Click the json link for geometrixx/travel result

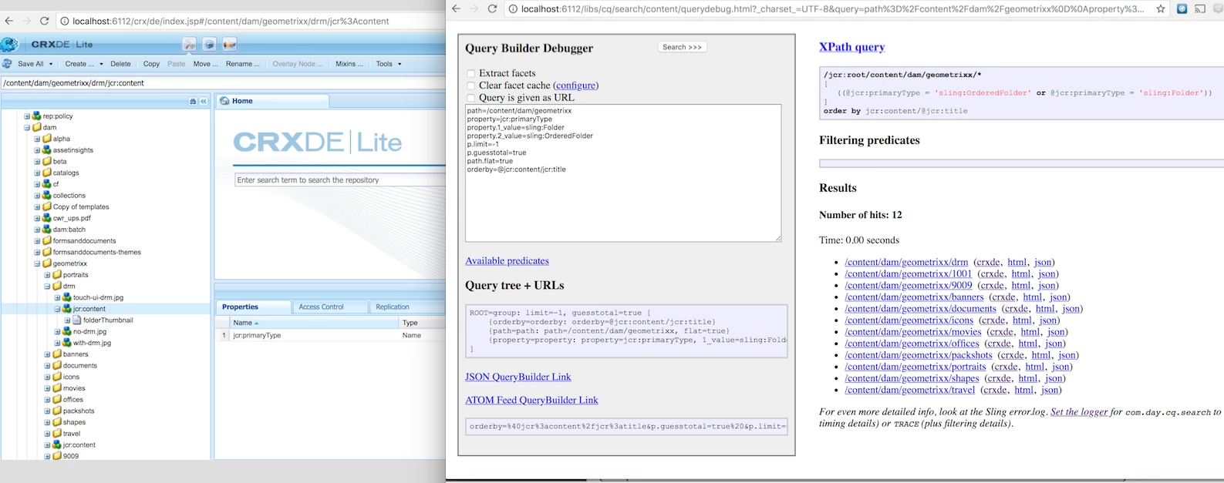[1050, 390]
